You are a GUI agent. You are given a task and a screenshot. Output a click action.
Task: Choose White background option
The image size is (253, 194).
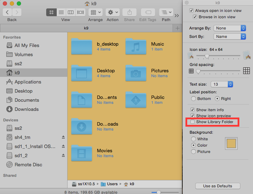[x=193, y=139]
